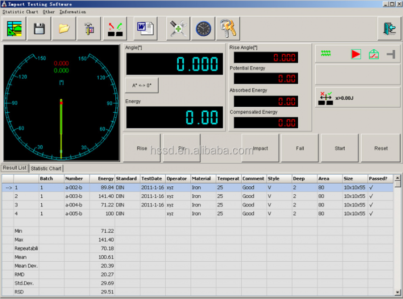403x299 pixels.
Task: Toggle the A° <-> 0° angle display
Action: pyautogui.click(x=141, y=85)
